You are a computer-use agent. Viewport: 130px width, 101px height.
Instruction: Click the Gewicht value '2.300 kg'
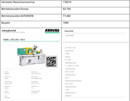pos(7,93)
